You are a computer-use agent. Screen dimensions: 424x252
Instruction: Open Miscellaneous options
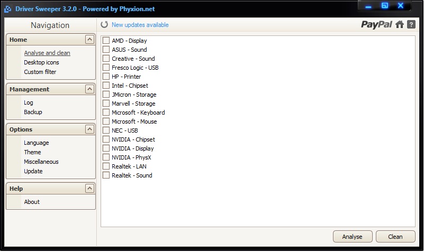[41, 162]
